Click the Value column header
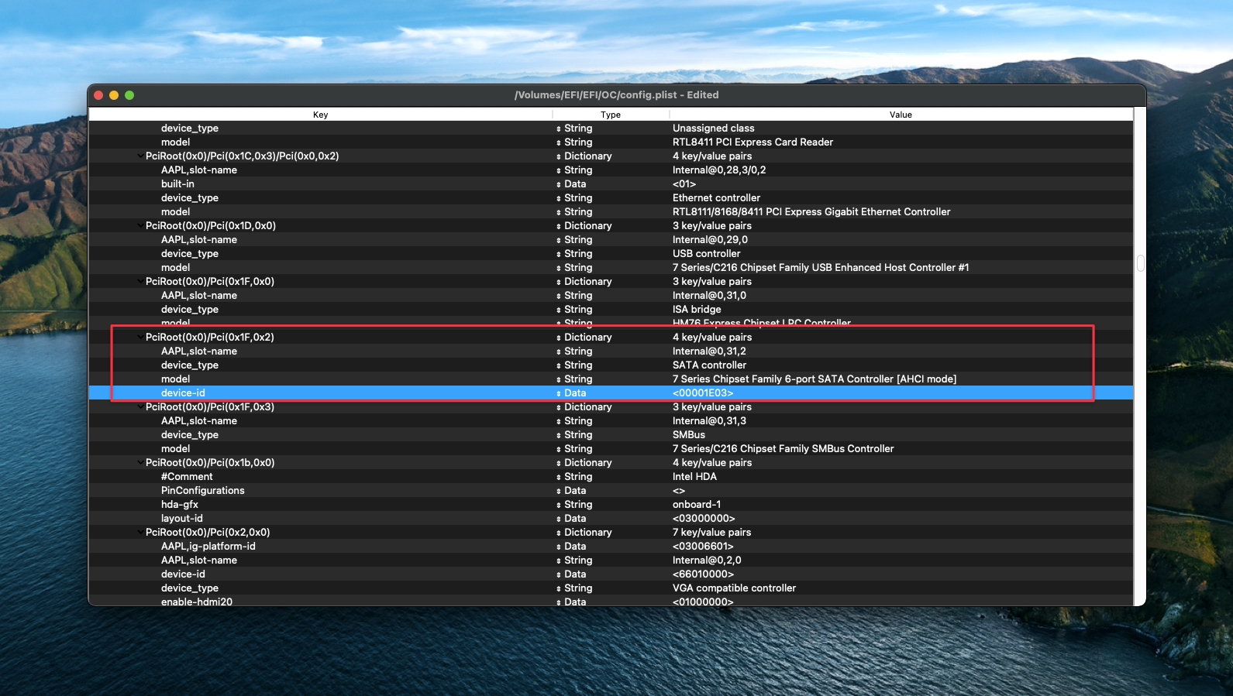 pos(900,115)
